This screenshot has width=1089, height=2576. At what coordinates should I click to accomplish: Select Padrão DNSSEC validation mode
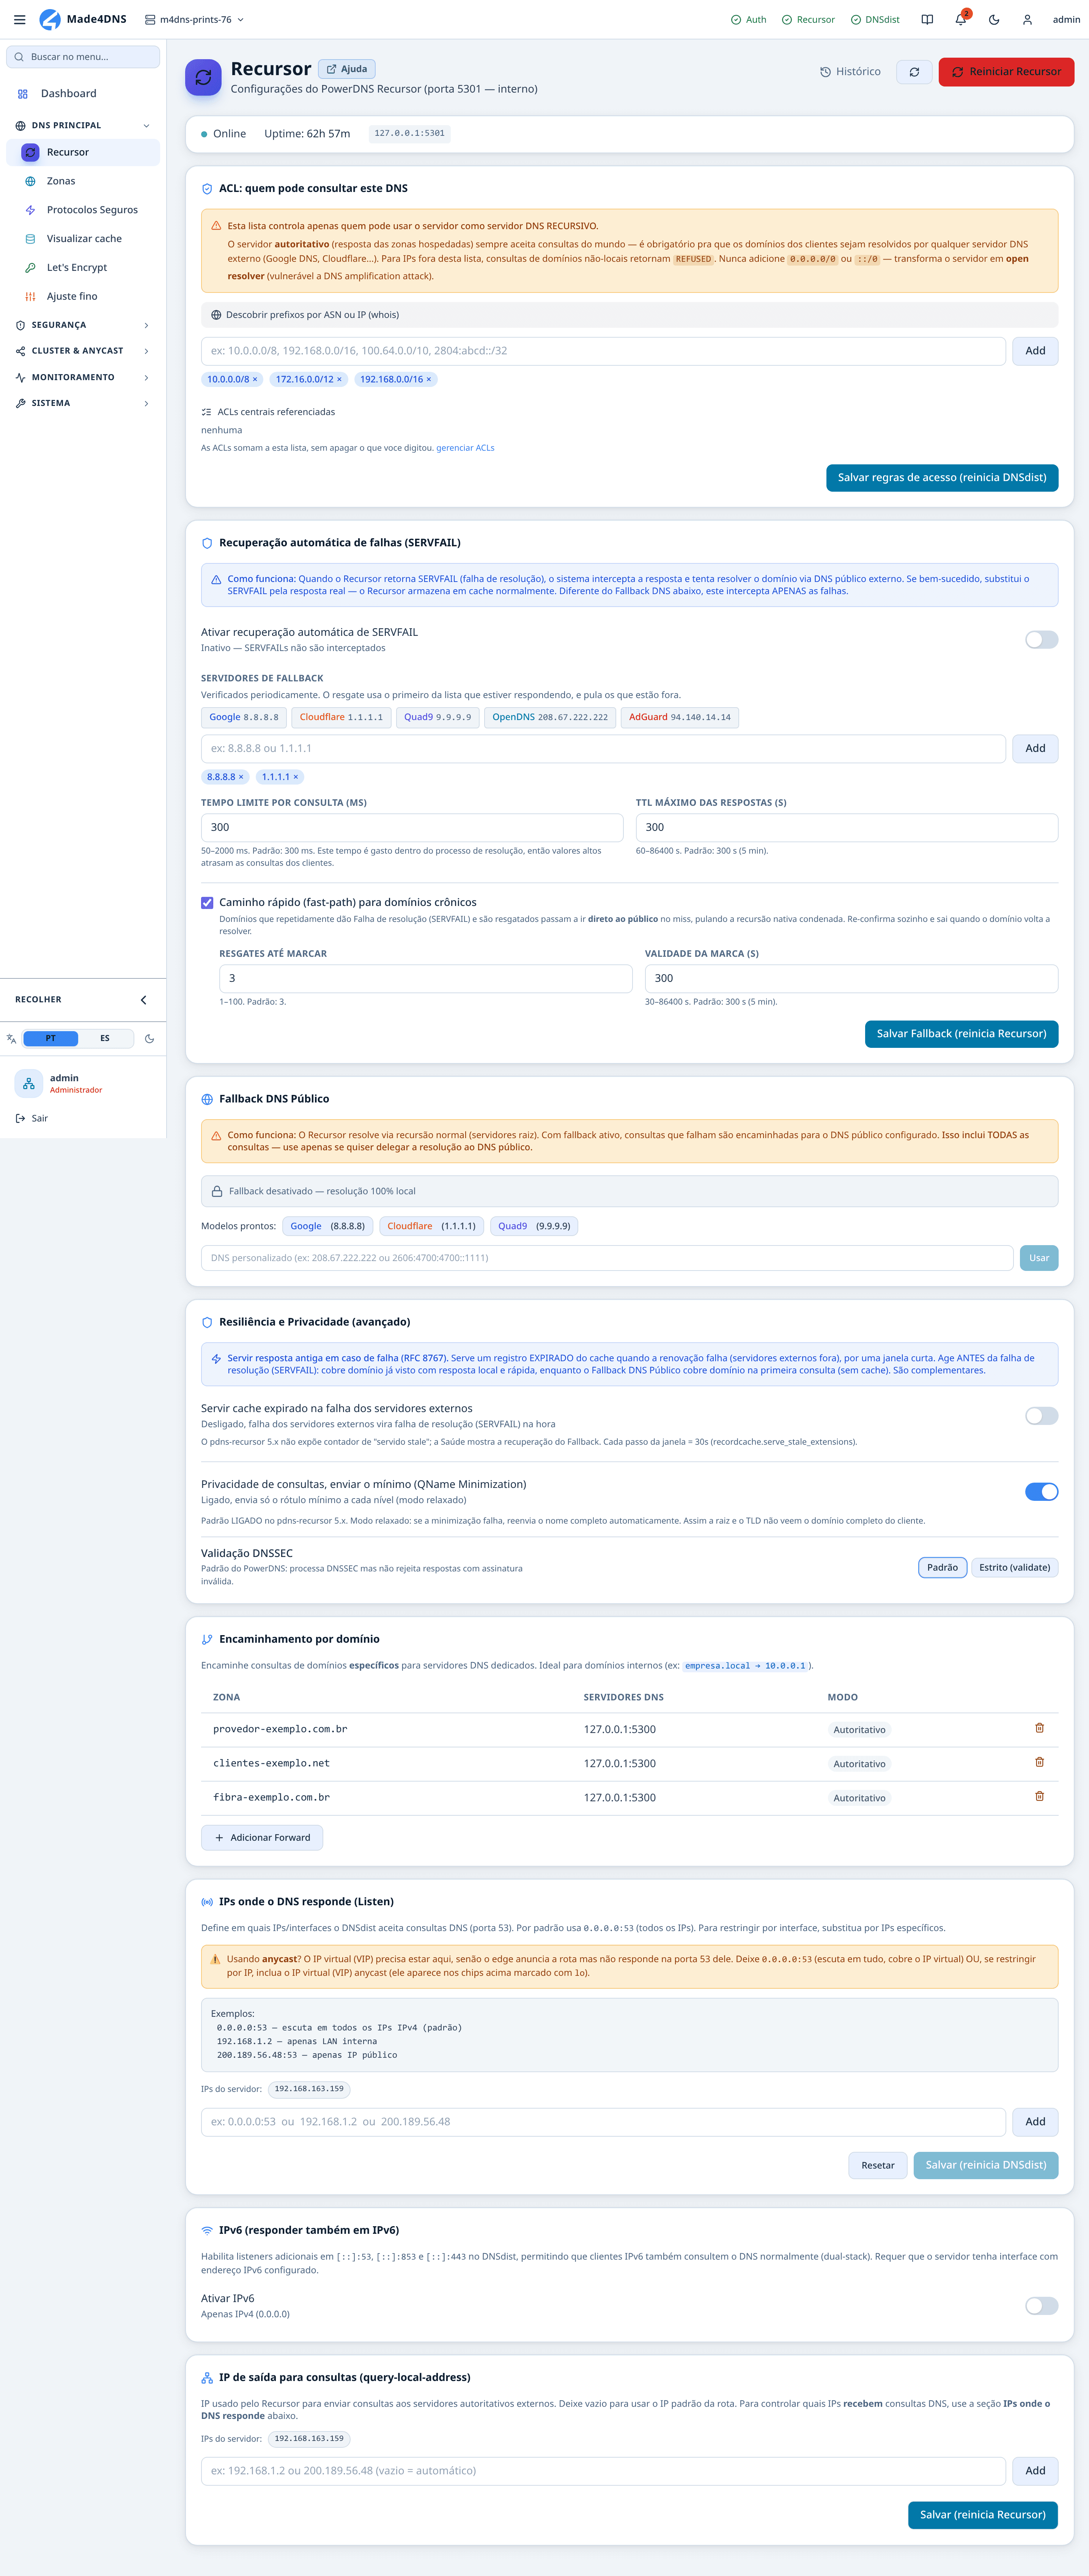[x=942, y=1568]
